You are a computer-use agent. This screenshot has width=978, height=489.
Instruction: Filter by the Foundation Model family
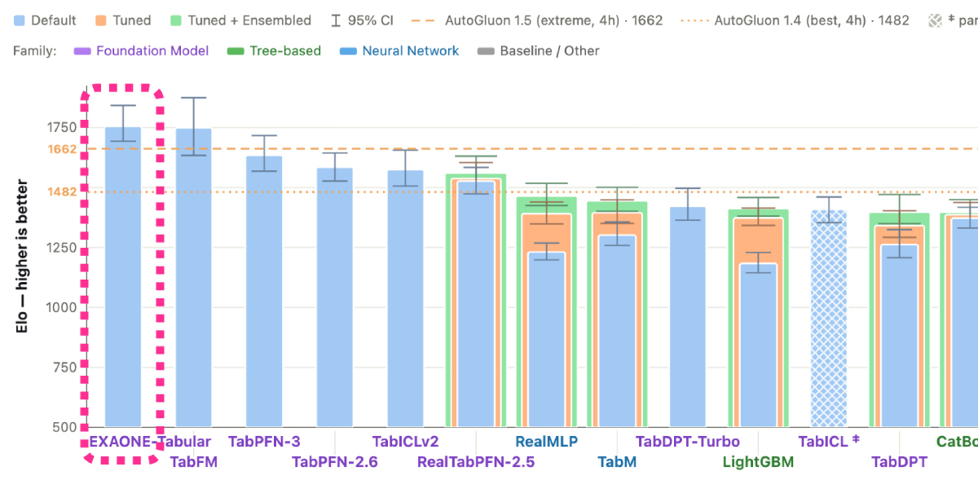point(141,51)
